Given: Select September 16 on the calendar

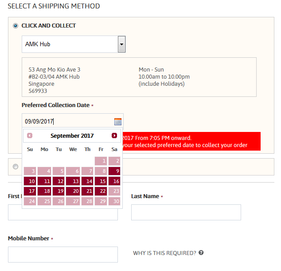Looking at the screenshot, I should coord(114,181).
